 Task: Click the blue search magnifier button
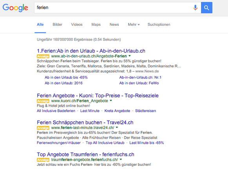click(206, 7)
